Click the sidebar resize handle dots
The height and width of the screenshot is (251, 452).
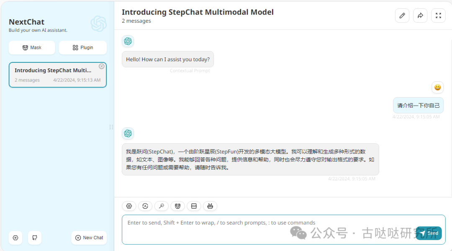111,127
